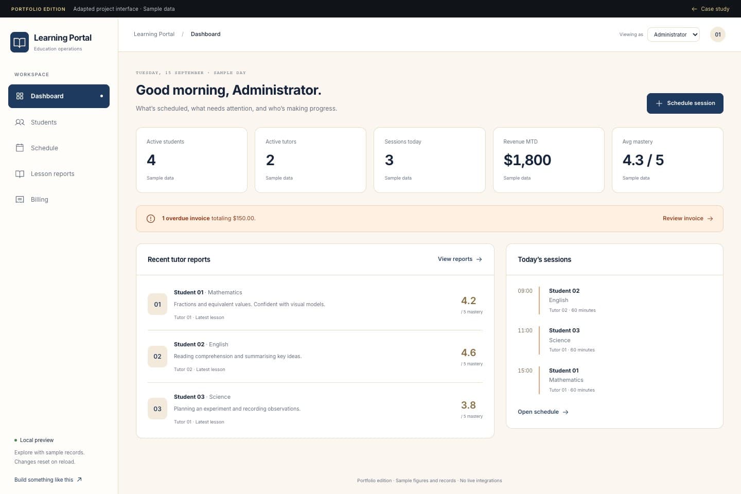Select the Sessions today card
The image size is (741, 494).
tap(430, 160)
